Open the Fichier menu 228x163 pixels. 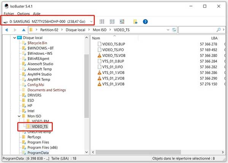(x=8, y=13)
